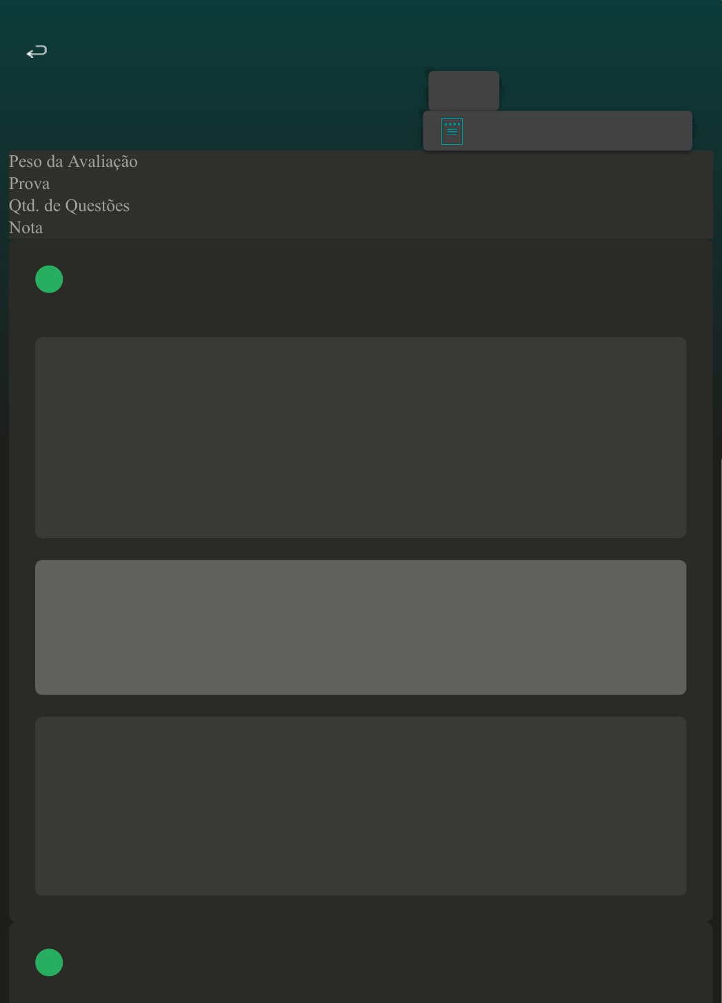Click the back arrow icon

click(x=37, y=52)
